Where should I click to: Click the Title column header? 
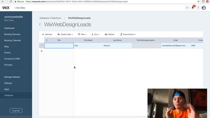click(x=59, y=40)
